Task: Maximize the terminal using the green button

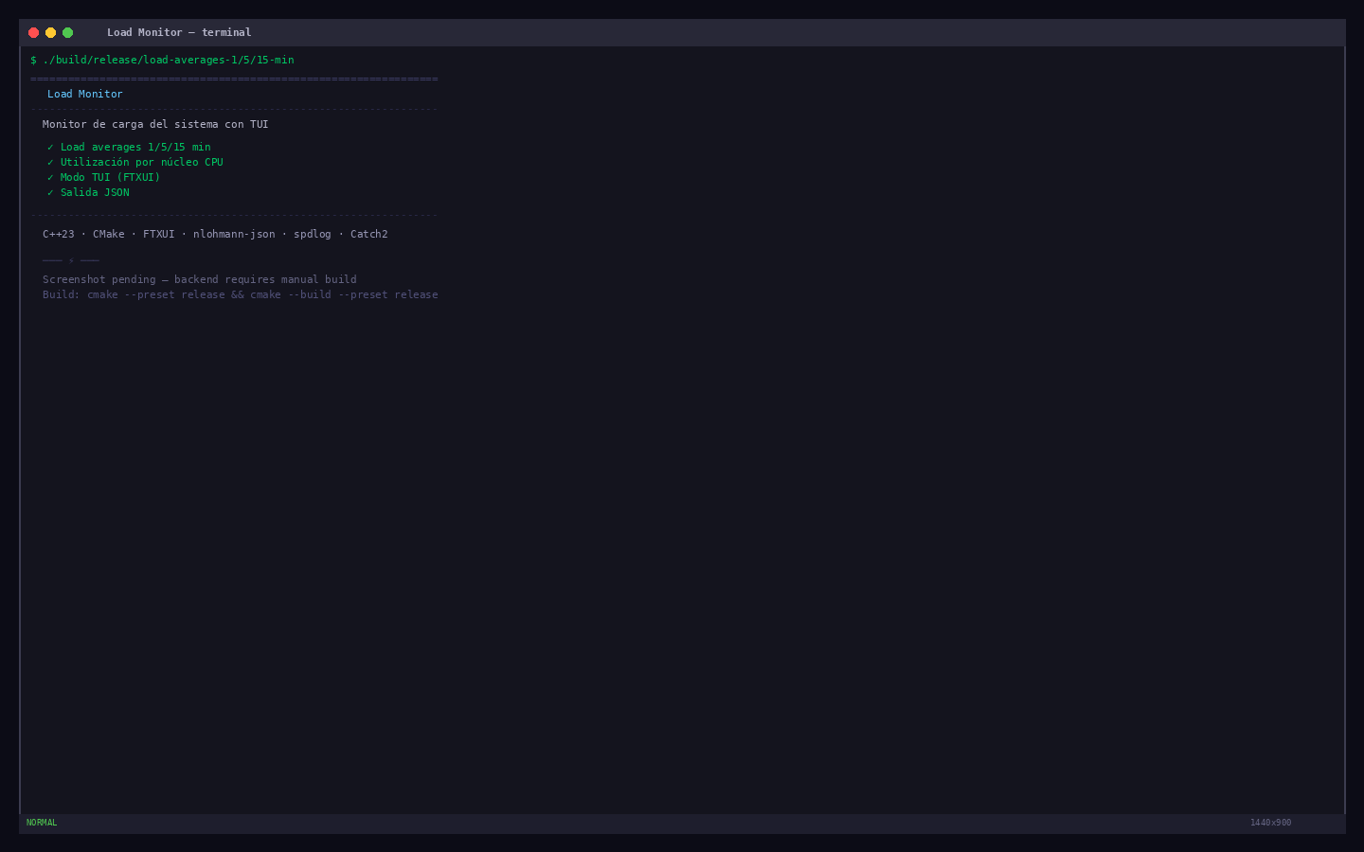Action: point(68,32)
